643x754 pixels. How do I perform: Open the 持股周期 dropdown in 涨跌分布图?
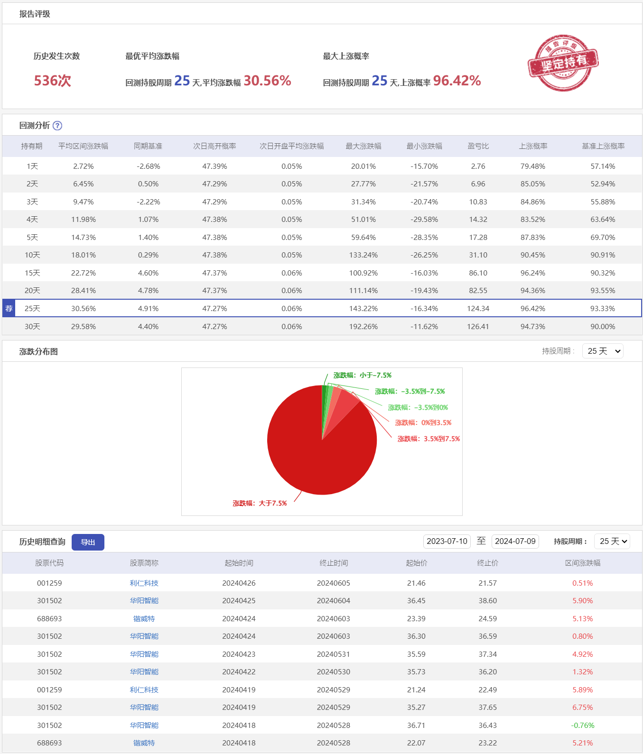(603, 351)
